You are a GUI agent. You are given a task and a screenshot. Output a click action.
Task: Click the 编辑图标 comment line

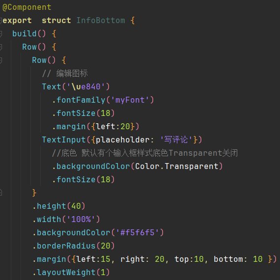(65, 74)
